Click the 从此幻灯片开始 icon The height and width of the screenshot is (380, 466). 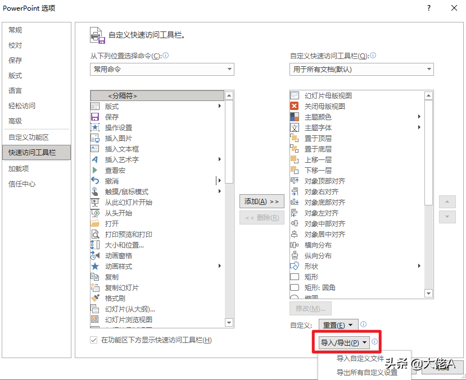[x=95, y=202]
